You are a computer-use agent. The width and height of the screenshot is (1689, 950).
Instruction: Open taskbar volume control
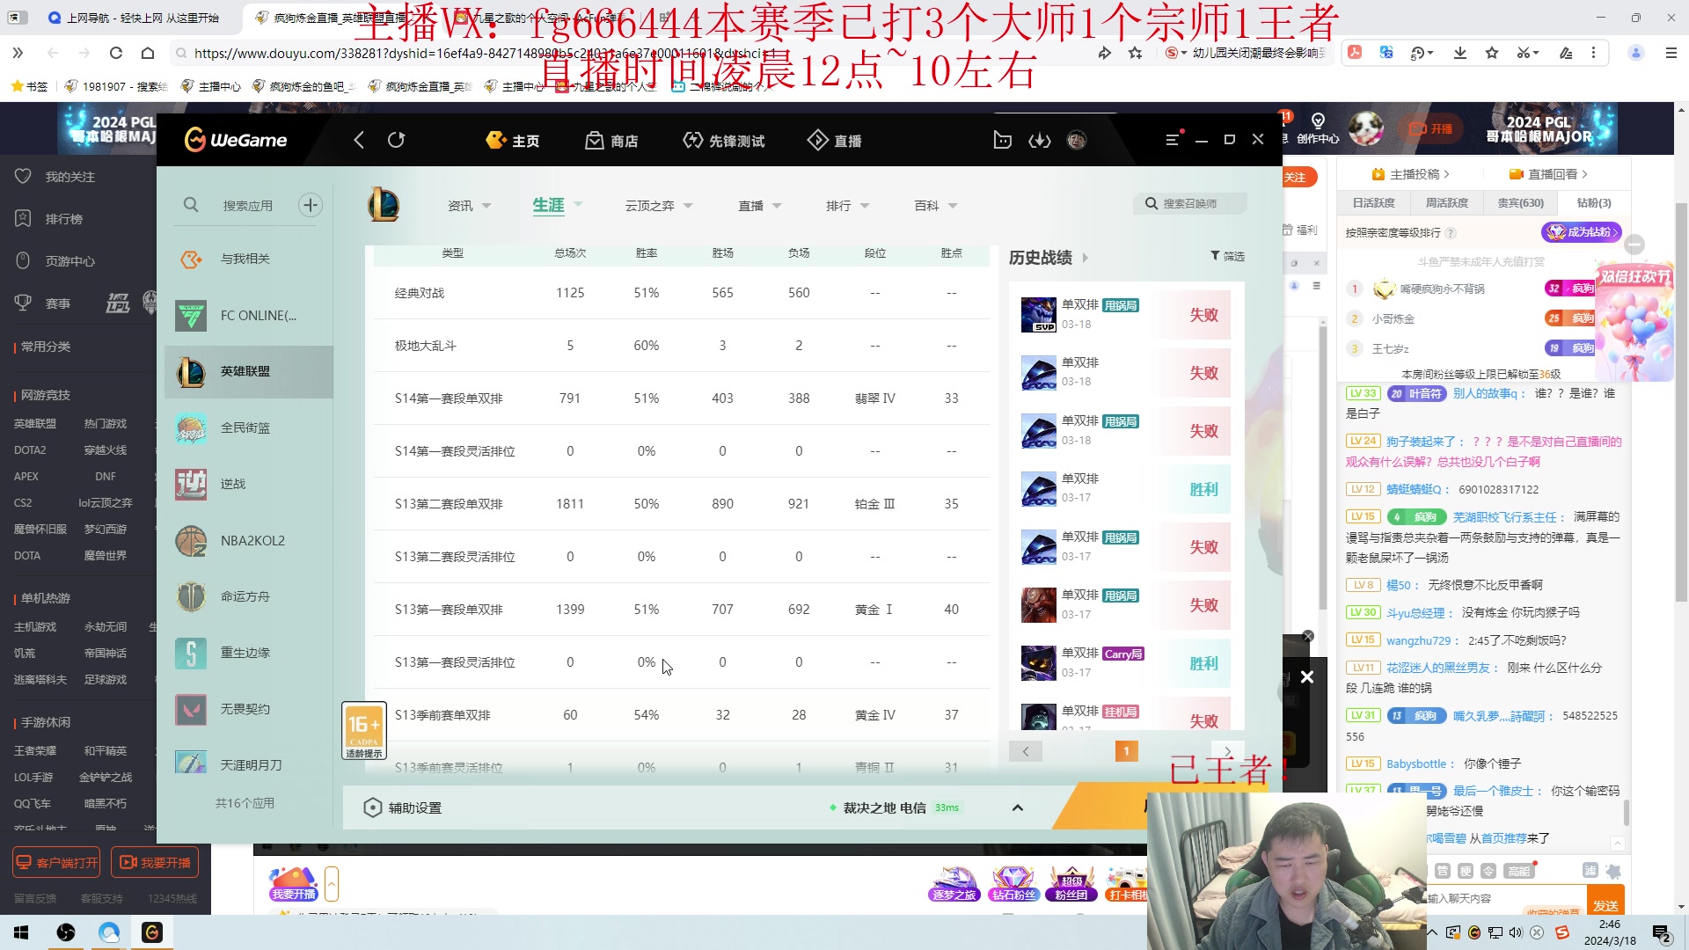pyautogui.click(x=1515, y=932)
